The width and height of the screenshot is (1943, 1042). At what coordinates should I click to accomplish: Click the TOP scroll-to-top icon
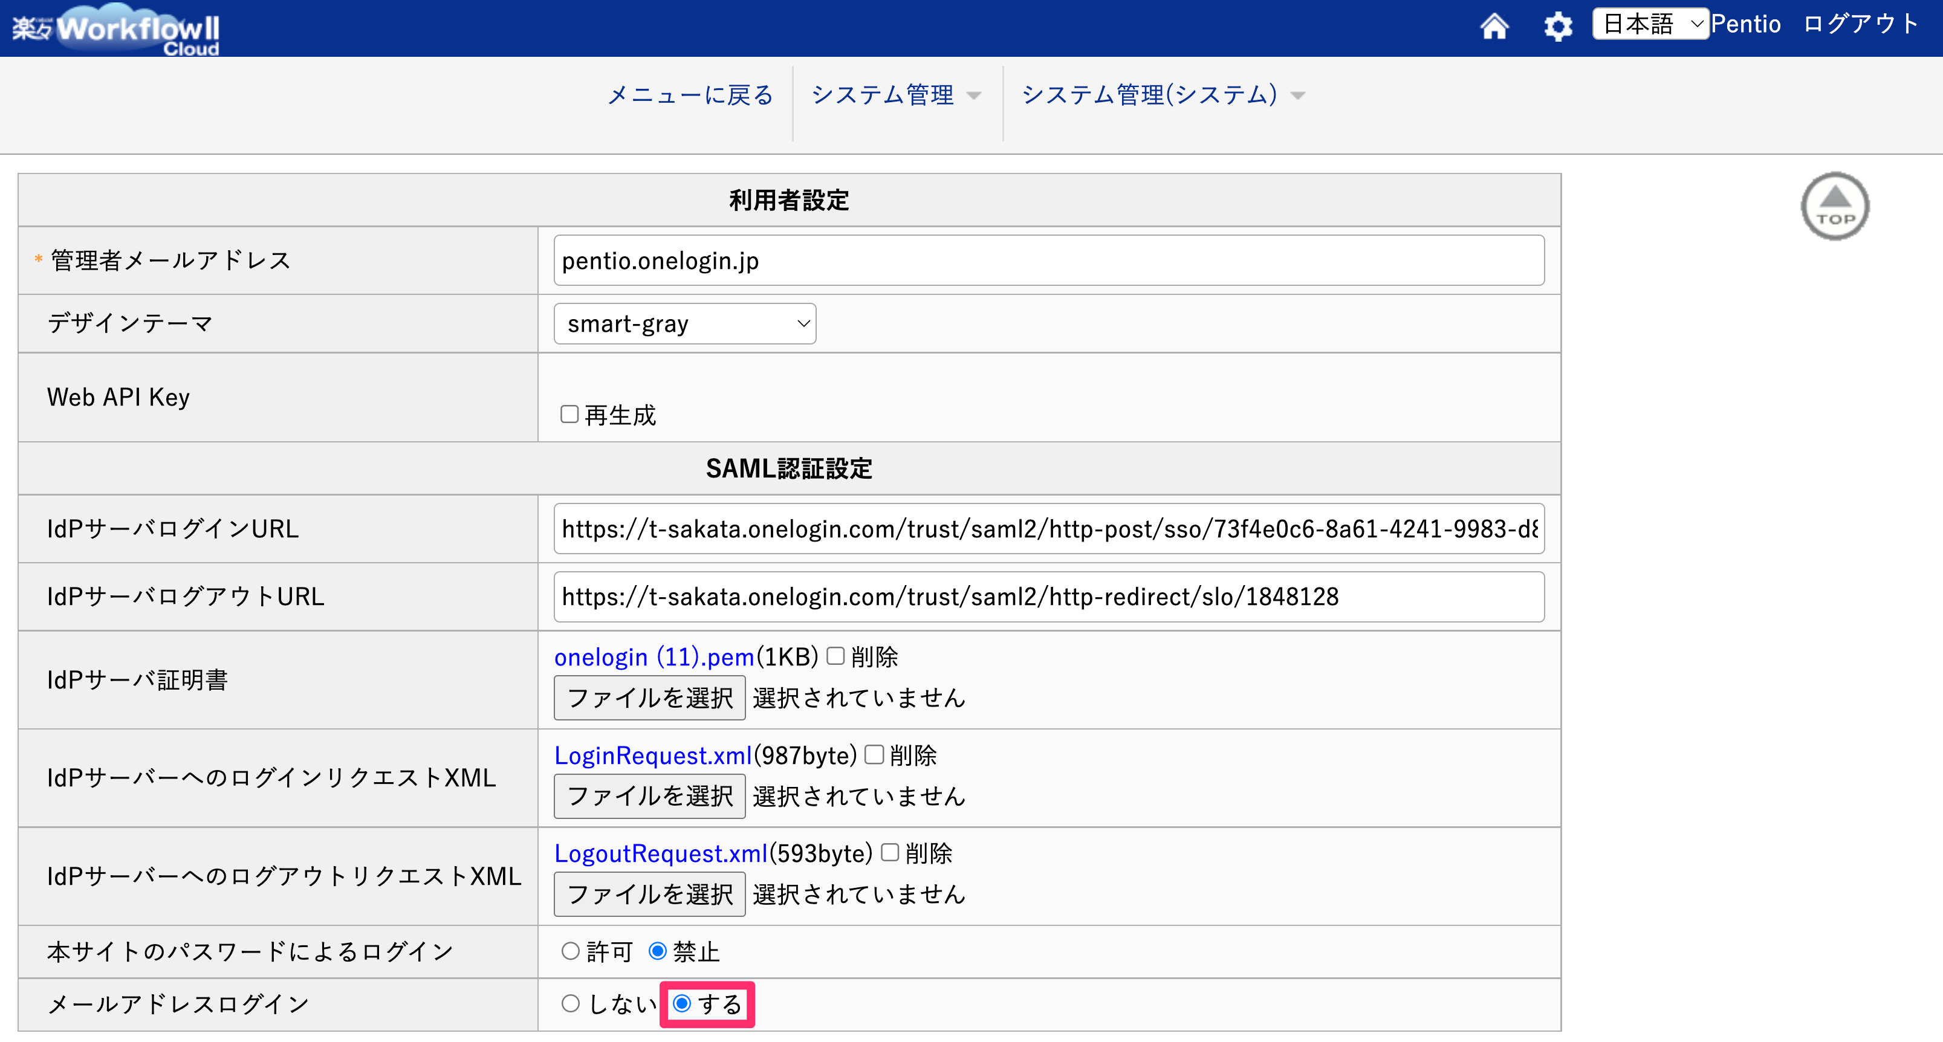[x=1834, y=206]
